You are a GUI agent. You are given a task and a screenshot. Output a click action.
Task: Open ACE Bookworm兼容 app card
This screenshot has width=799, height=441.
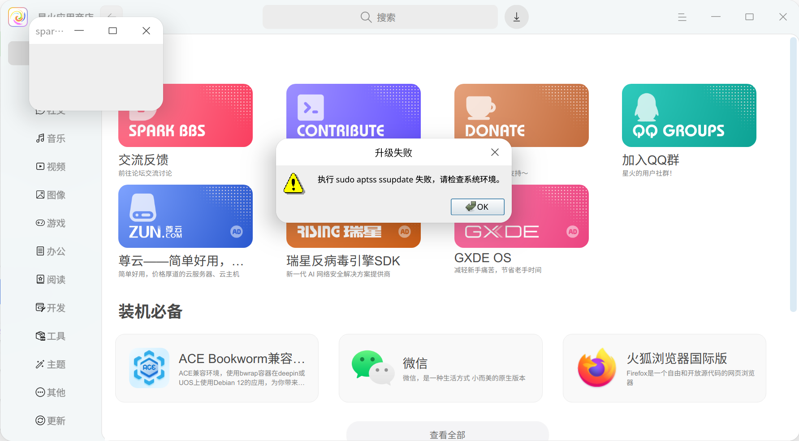coord(217,368)
